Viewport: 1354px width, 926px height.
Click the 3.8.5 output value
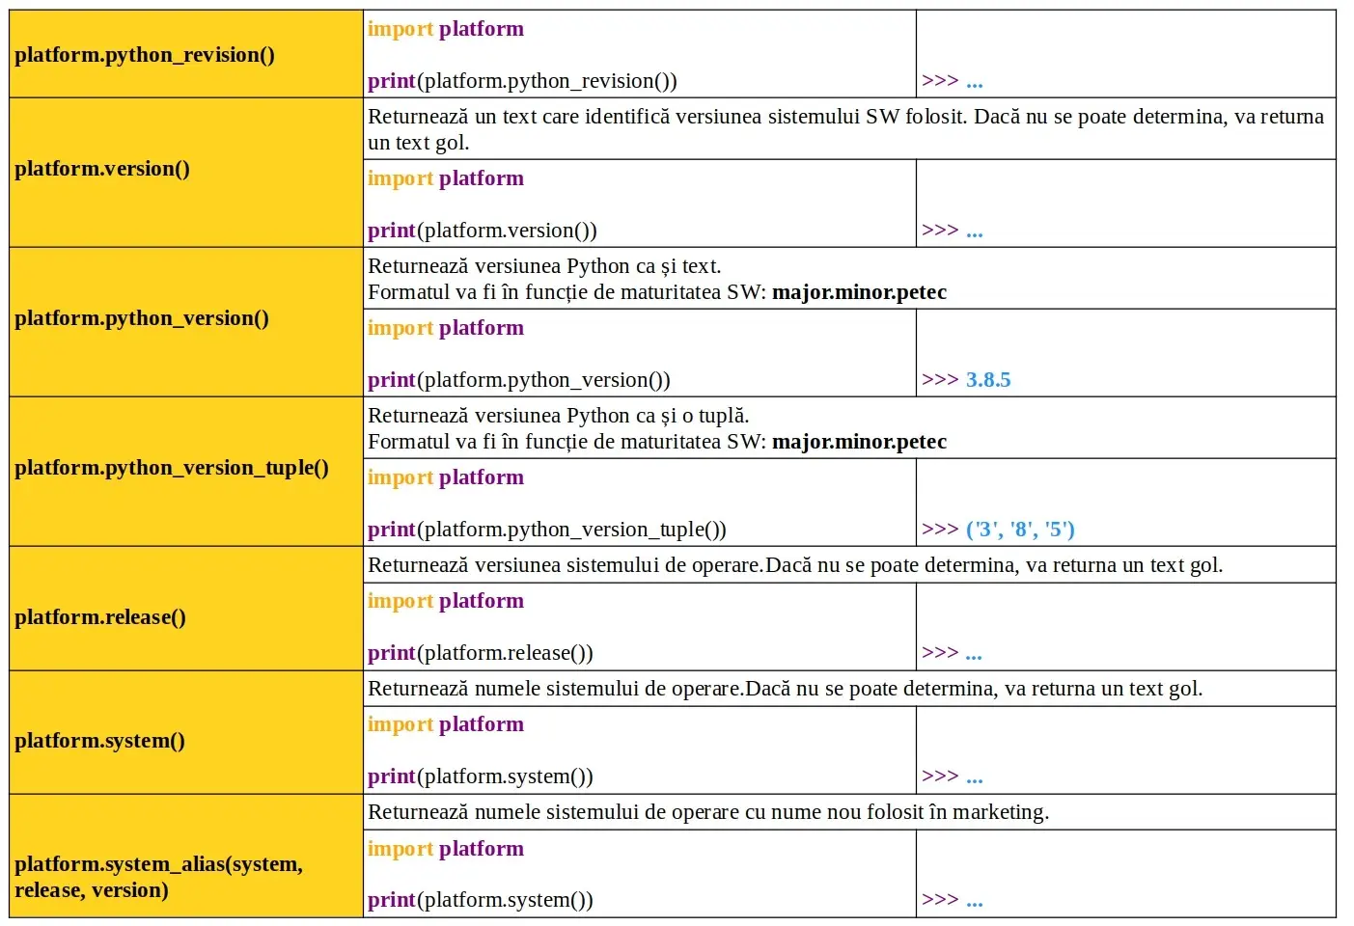(x=988, y=380)
